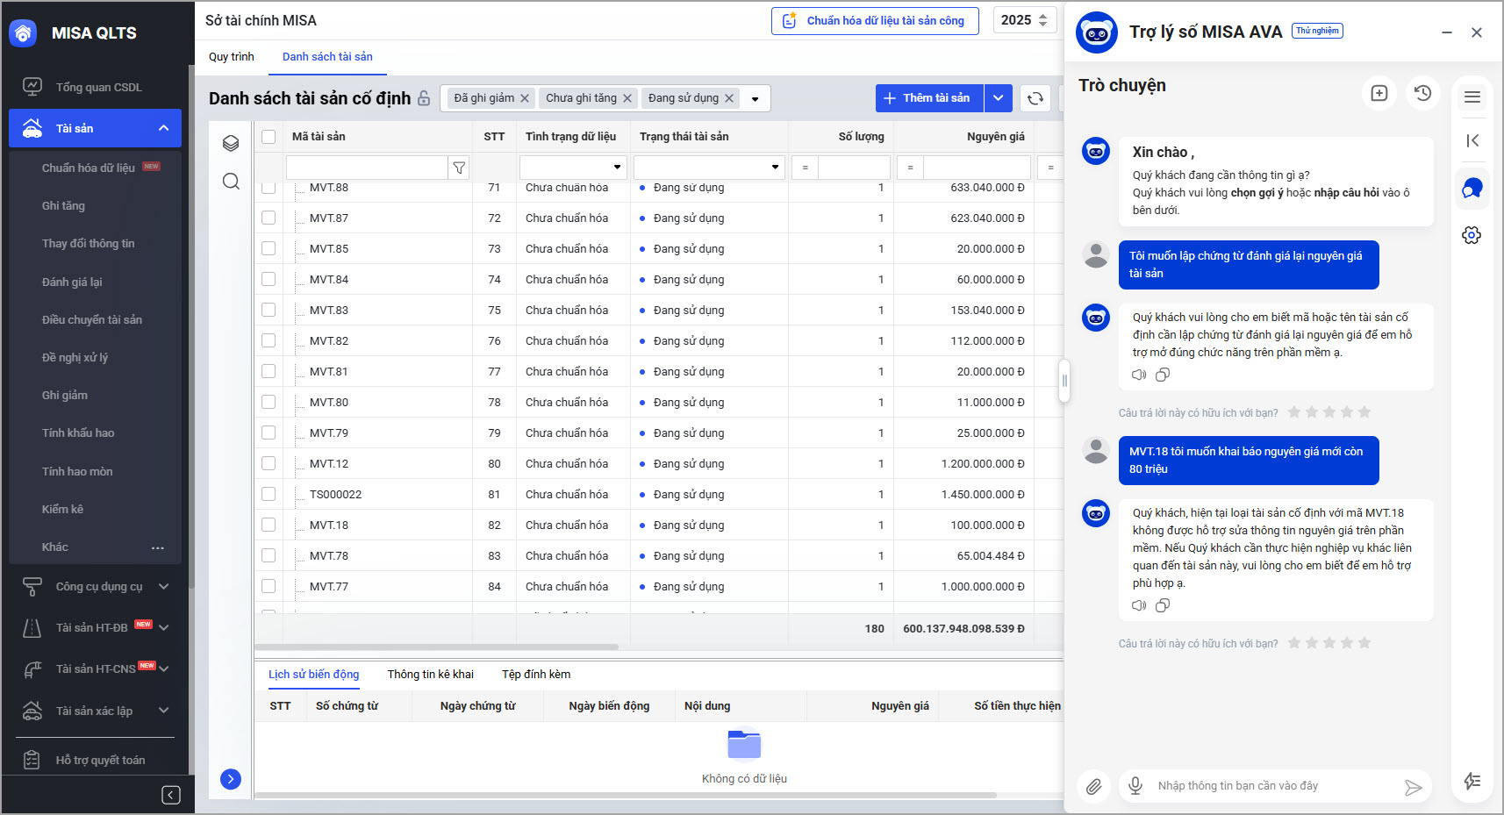Viewport: 1504px width, 815px height.
Task: Open Tổng quan CSDL overview icon
Action: [32, 87]
